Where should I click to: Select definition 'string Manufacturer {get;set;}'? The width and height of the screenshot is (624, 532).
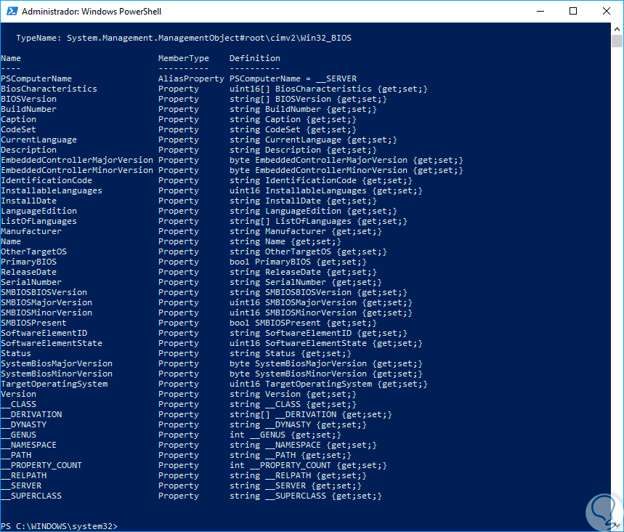tap(306, 231)
